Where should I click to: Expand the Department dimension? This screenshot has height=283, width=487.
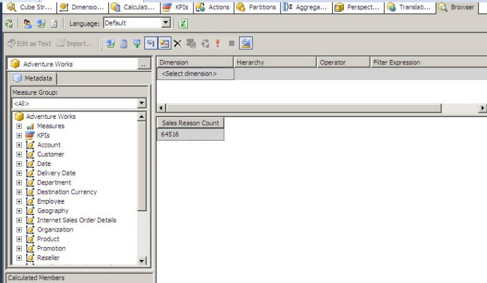pos(19,183)
